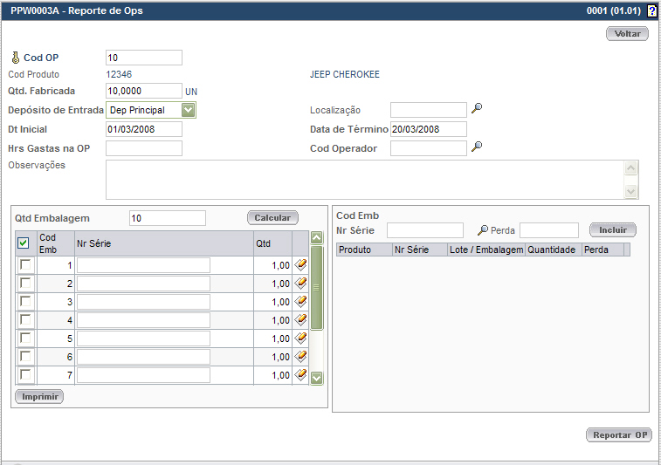Image resolution: width=661 pixels, height=465 pixels.
Task: Check the checkbox for Cod Emb 2
Action: click(x=26, y=284)
